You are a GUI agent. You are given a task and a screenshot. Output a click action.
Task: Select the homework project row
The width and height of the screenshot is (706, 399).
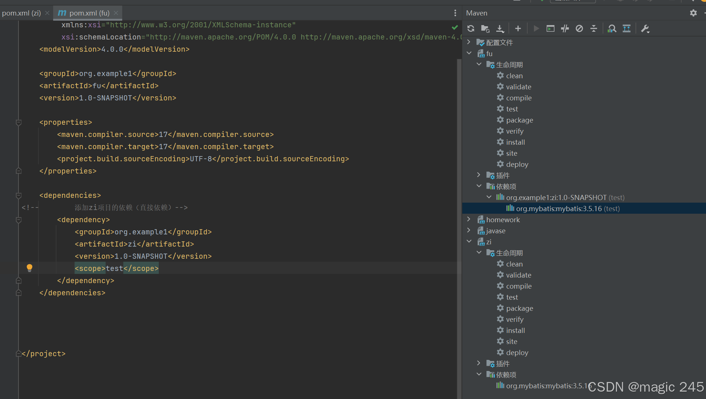point(584,220)
